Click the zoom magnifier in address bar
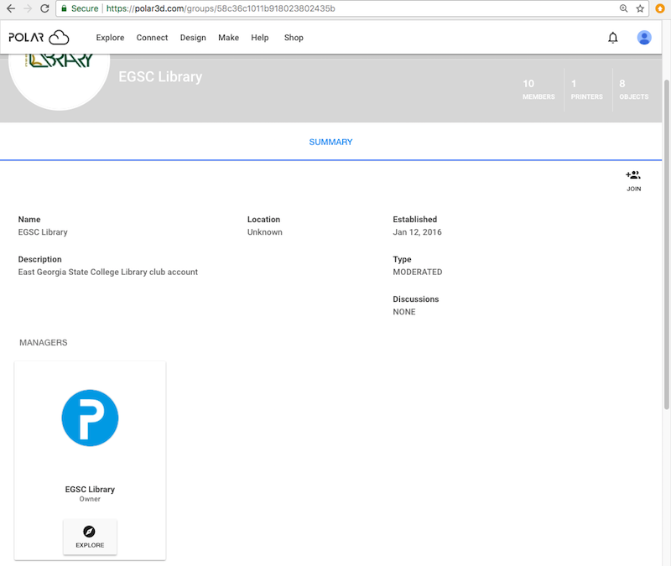This screenshot has height=566, width=671. click(x=623, y=8)
